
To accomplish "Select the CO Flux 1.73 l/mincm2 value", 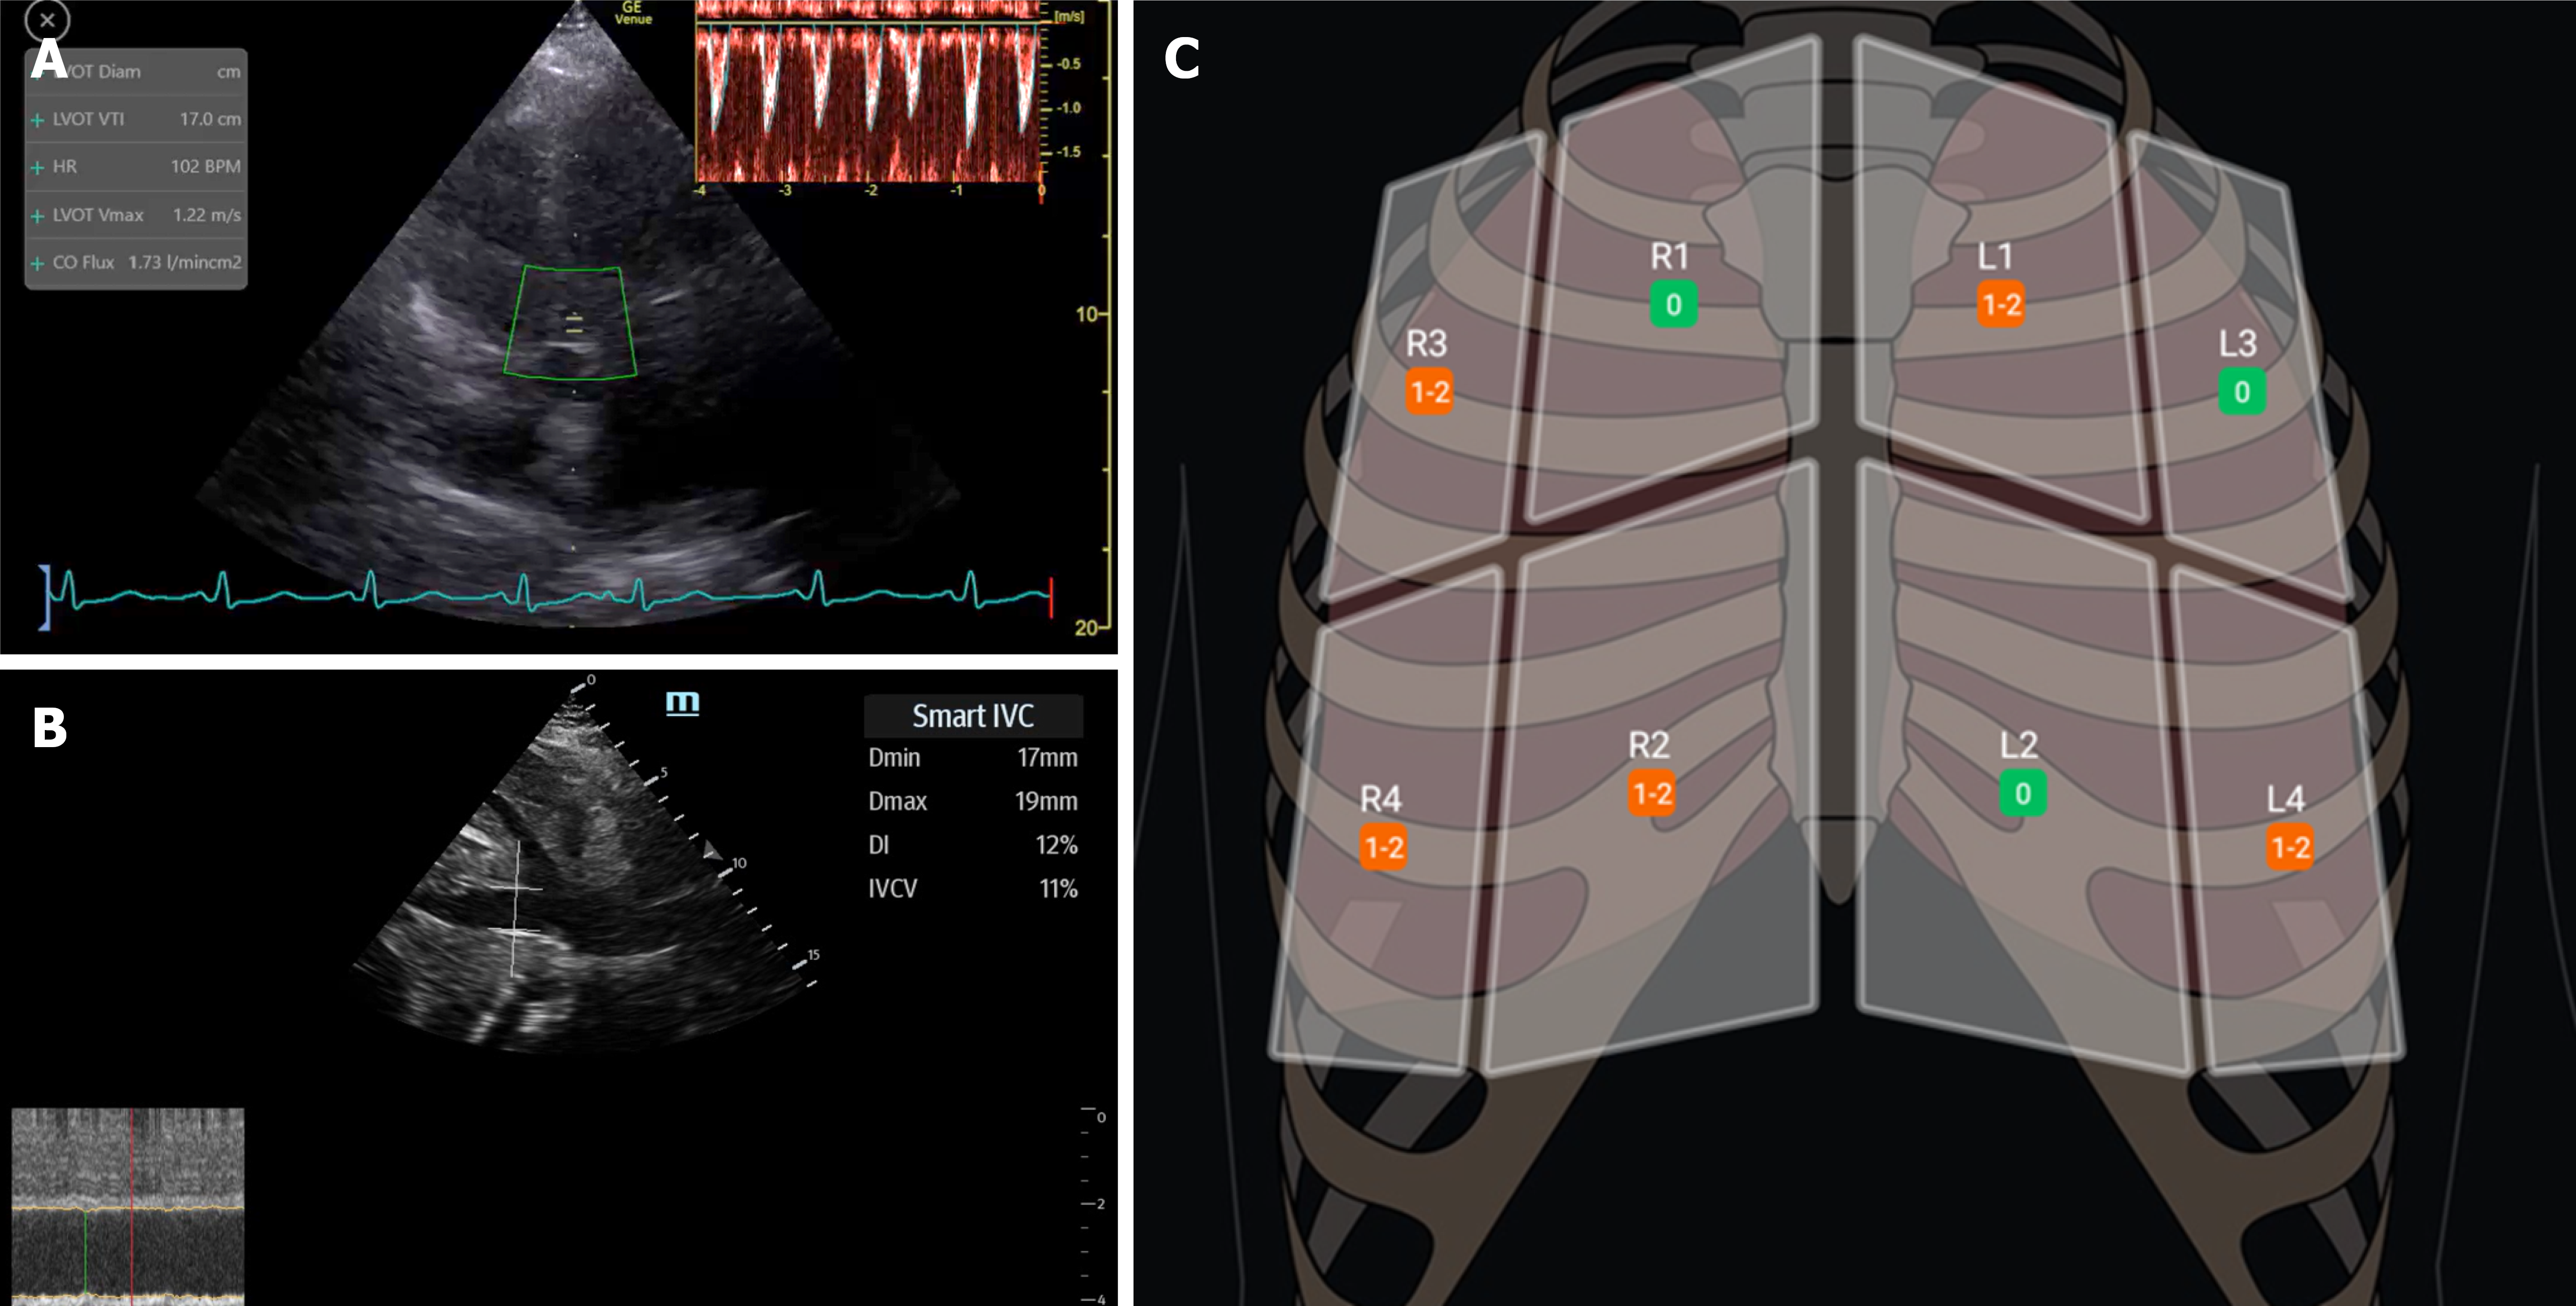I will (185, 262).
